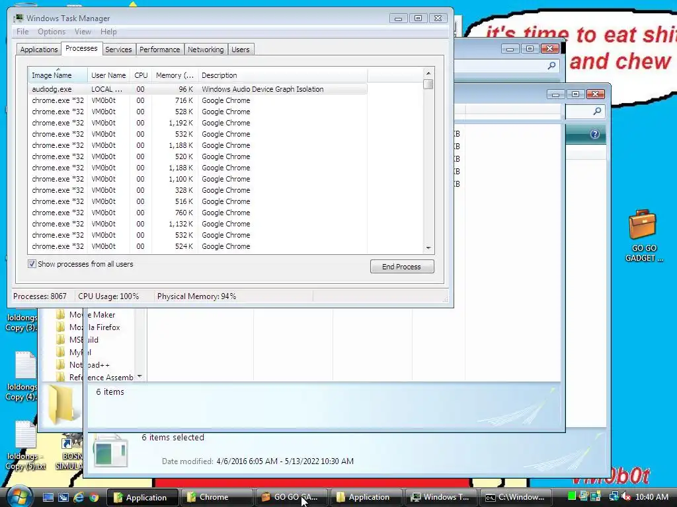The image size is (677, 507).
Task: Click Application taskbar button left of Chrome button
Action: pyautogui.click(x=143, y=497)
